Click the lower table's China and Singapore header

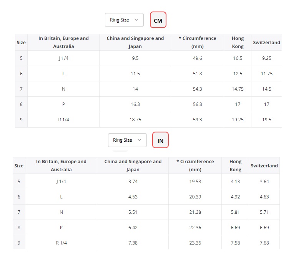133,165
